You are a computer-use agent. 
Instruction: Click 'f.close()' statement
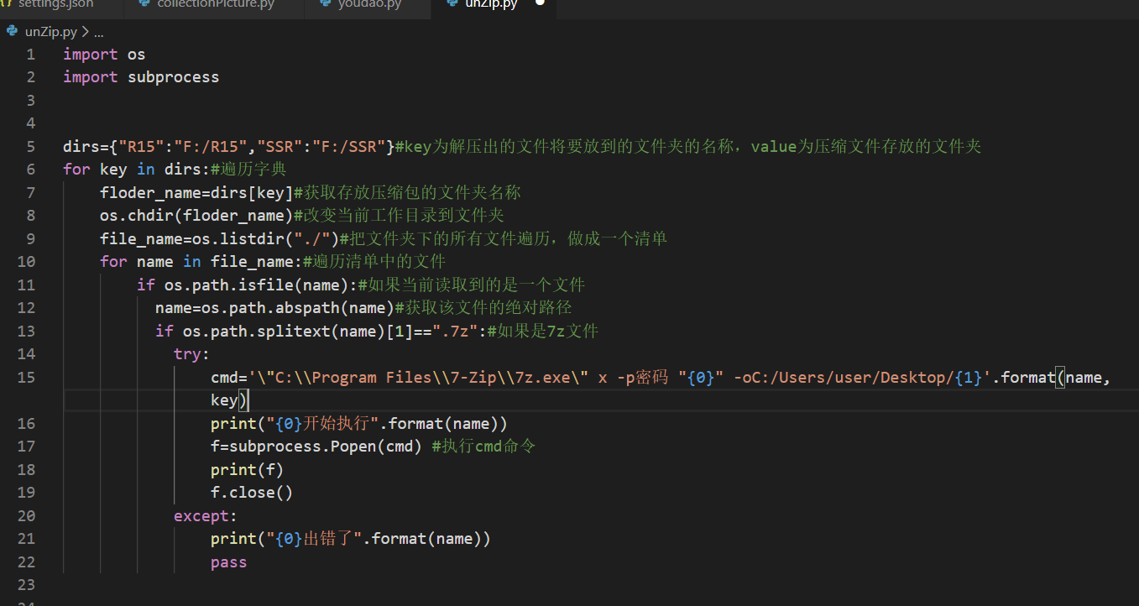click(x=252, y=493)
